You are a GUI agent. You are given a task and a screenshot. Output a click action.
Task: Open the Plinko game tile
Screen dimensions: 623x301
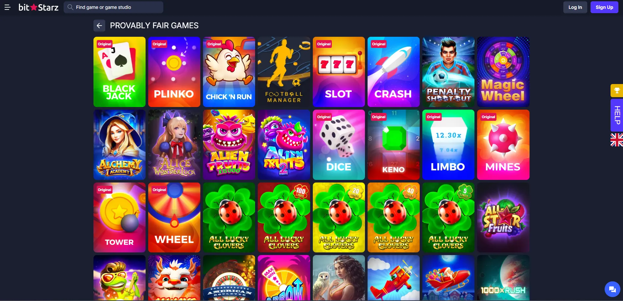(x=174, y=72)
